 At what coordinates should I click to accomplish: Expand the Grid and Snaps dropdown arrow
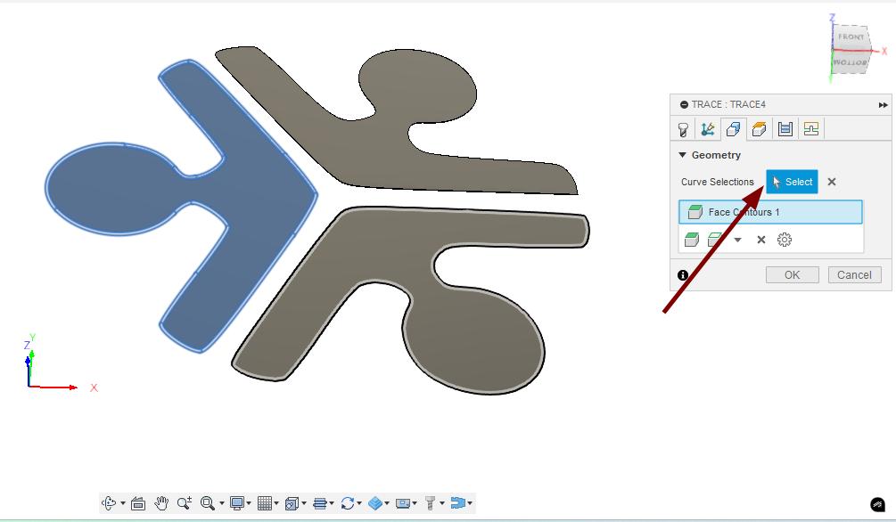point(276,503)
